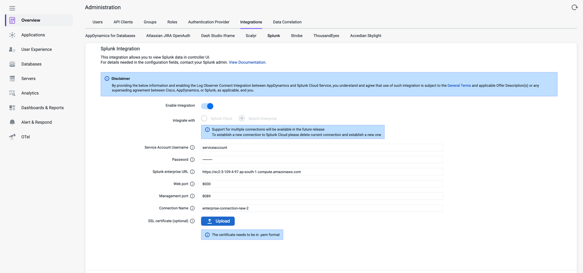Open the Data Correlation tab
Screen dimensions: 583x273
click(287, 22)
